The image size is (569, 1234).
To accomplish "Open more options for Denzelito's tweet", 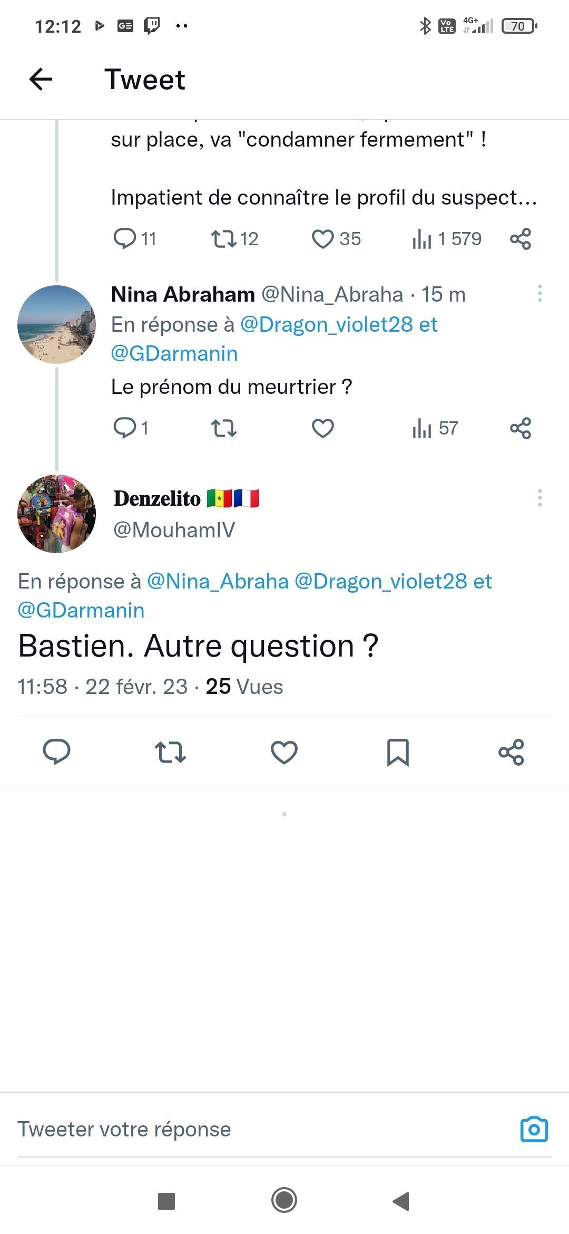I will [x=539, y=498].
